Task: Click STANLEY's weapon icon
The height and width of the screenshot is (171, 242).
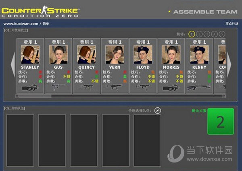Action: pos(30,88)
